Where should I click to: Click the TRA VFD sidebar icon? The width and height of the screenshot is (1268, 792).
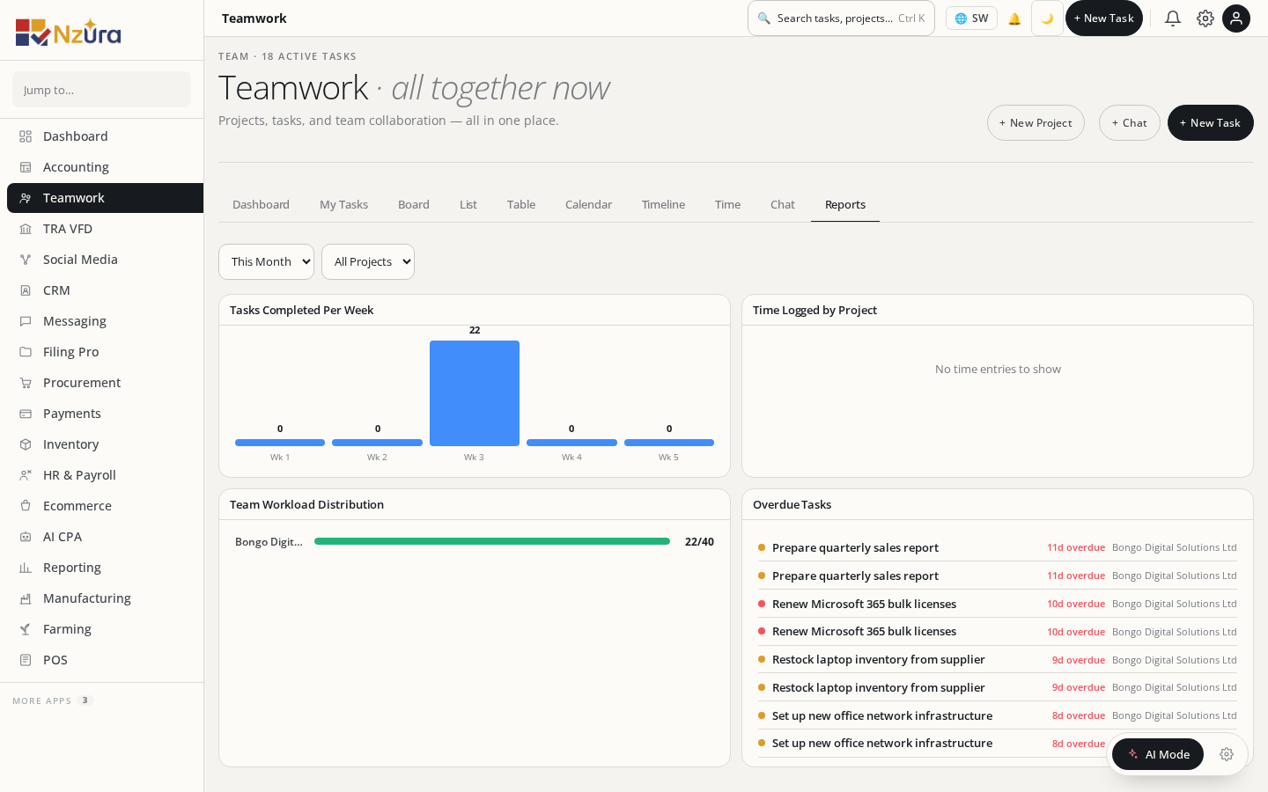coord(26,229)
